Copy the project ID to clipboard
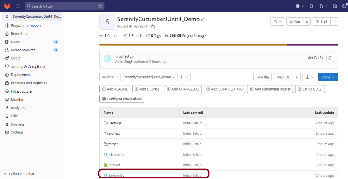The height and width of the screenshot is (179, 348). pyautogui.click(x=153, y=26)
